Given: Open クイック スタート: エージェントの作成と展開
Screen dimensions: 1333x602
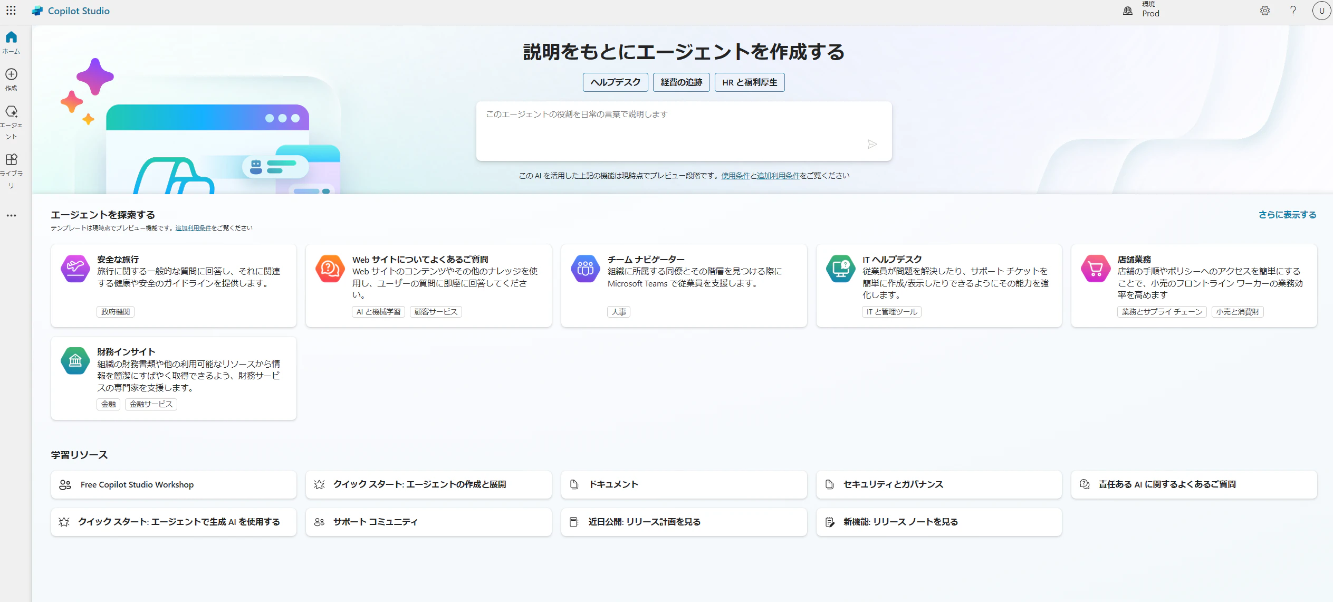Looking at the screenshot, I should tap(429, 484).
